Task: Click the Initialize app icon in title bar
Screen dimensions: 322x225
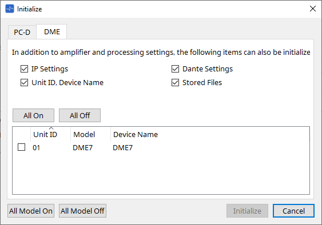Action: (x=10, y=9)
